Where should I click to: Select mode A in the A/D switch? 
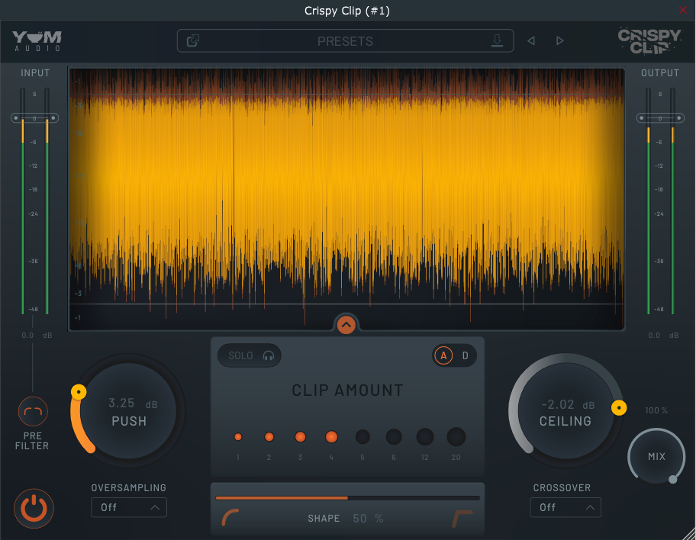coord(443,355)
